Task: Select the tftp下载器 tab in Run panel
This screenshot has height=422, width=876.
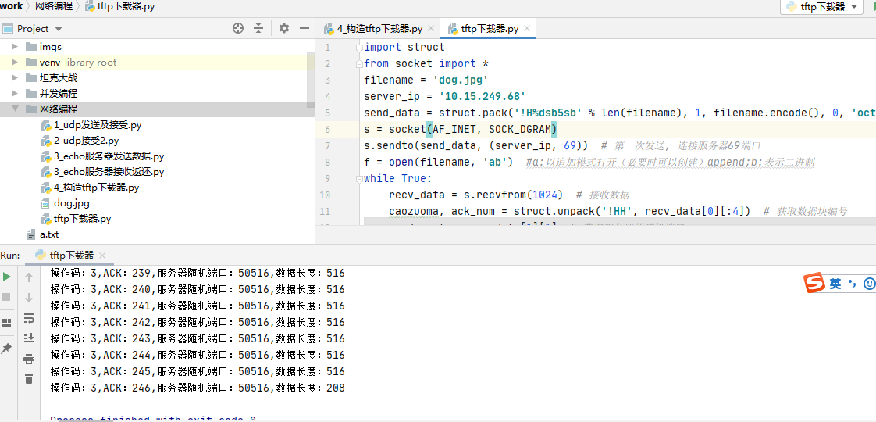Action: [x=71, y=256]
